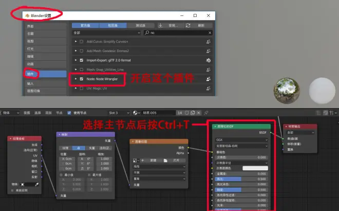Click the material name field in header
The image size is (339, 211).
coord(159,113)
